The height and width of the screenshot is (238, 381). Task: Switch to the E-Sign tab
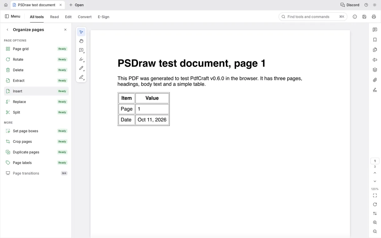pos(104,17)
